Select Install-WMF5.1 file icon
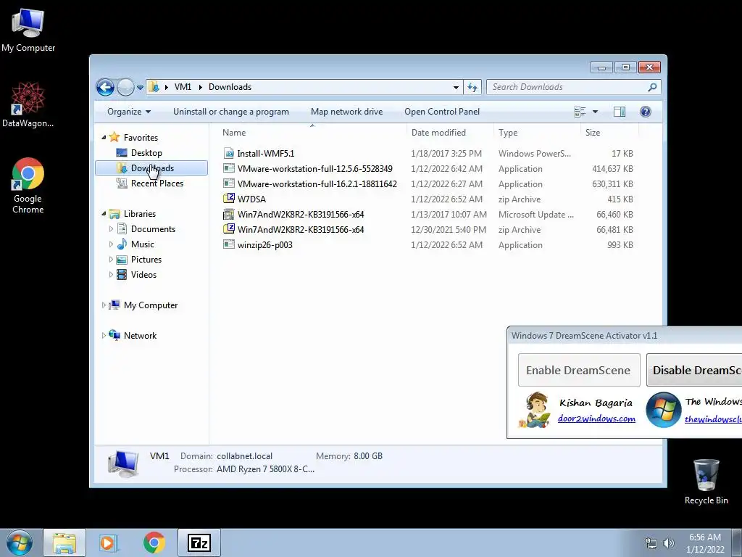 (229, 154)
